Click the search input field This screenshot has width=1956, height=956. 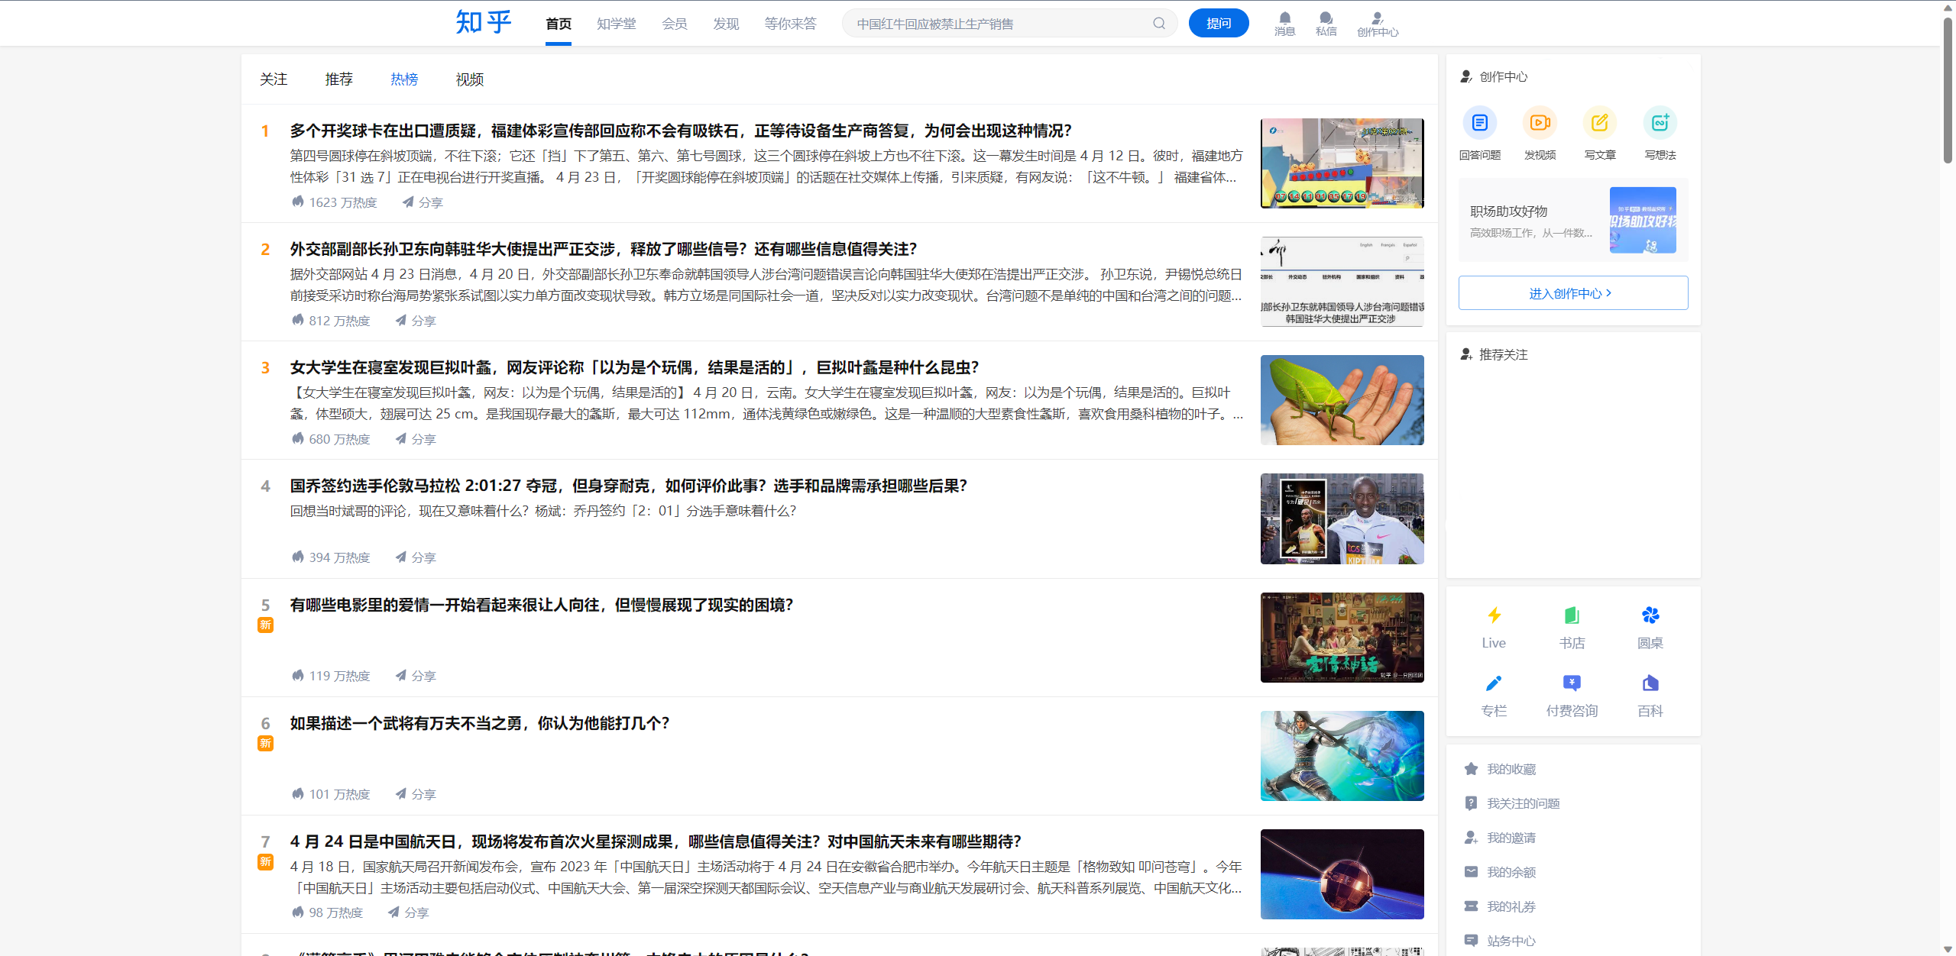993,24
